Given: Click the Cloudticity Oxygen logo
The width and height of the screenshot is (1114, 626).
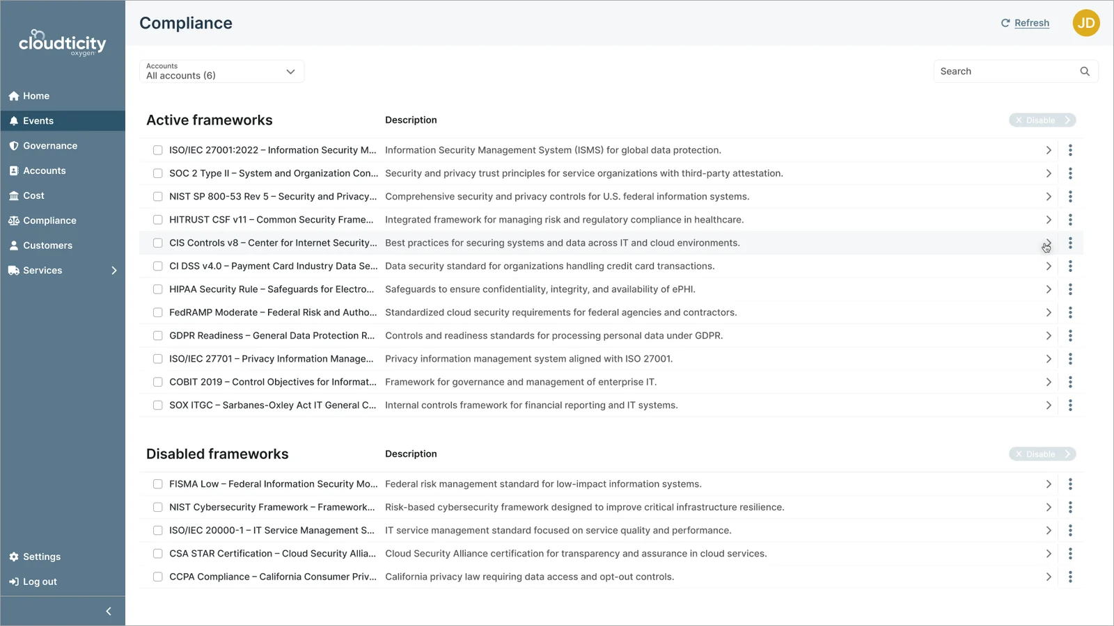Looking at the screenshot, I should click(x=63, y=43).
